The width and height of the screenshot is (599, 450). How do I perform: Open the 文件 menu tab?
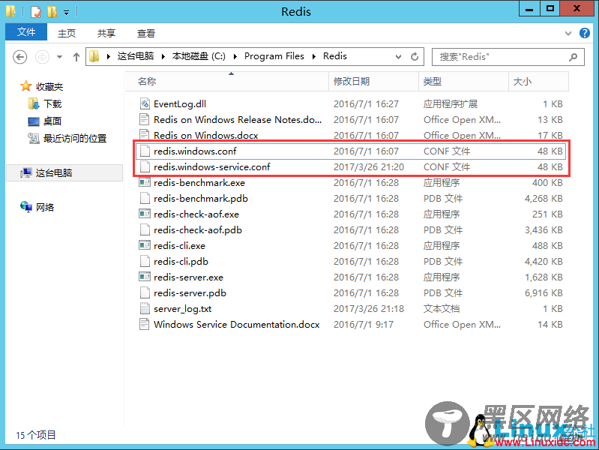click(26, 32)
